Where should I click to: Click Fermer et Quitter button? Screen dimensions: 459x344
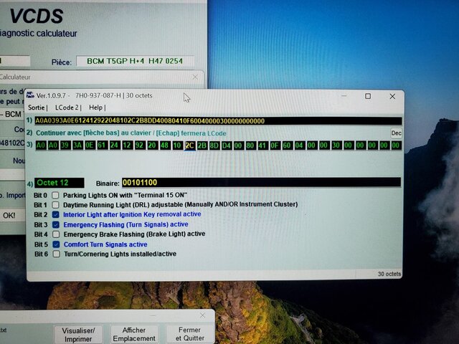[x=189, y=334]
